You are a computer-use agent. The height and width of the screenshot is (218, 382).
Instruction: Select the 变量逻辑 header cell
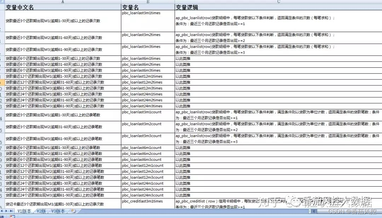[278, 7]
